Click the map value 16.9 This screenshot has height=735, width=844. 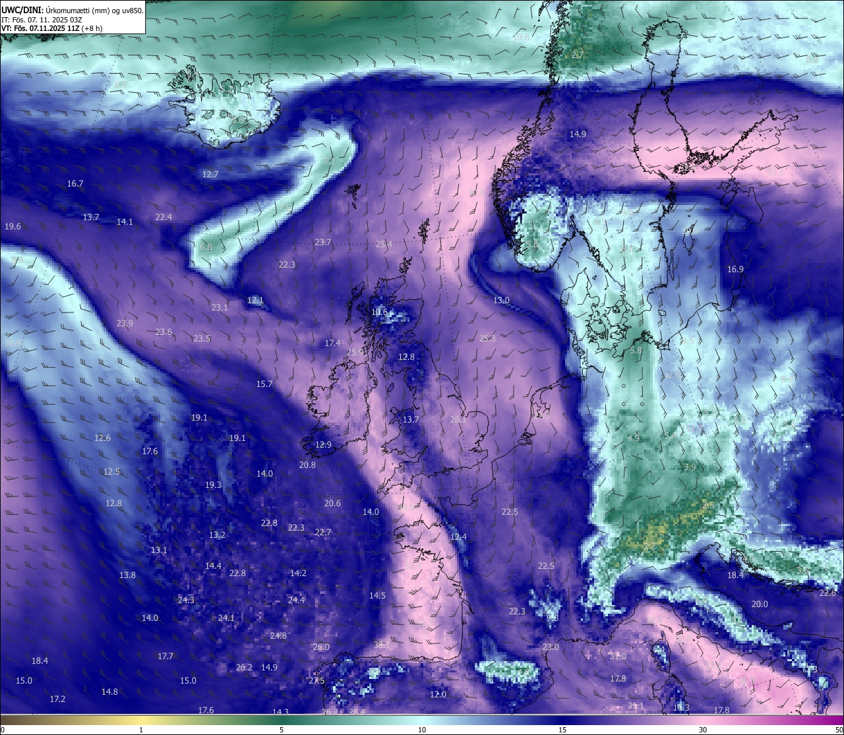pyautogui.click(x=735, y=269)
